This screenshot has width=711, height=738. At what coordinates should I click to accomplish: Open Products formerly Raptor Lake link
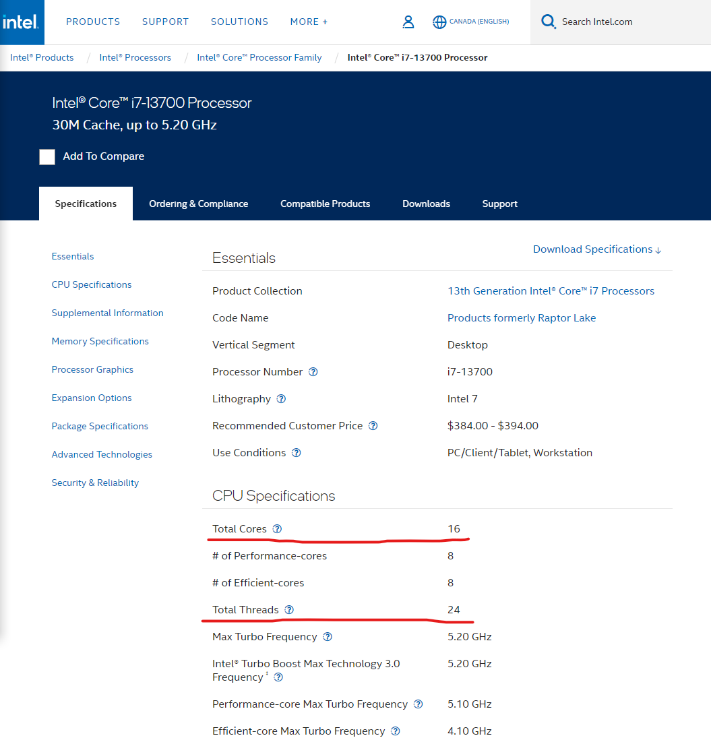[522, 317]
